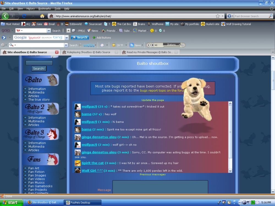Click the RSS News feed icon
Screen dimensions: 275x206
click(x=131, y=45)
